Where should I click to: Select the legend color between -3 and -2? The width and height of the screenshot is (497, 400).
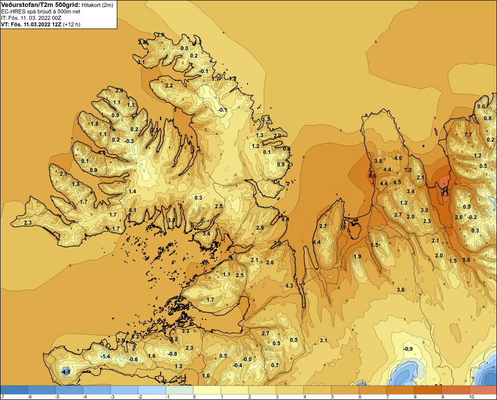click(x=124, y=390)
